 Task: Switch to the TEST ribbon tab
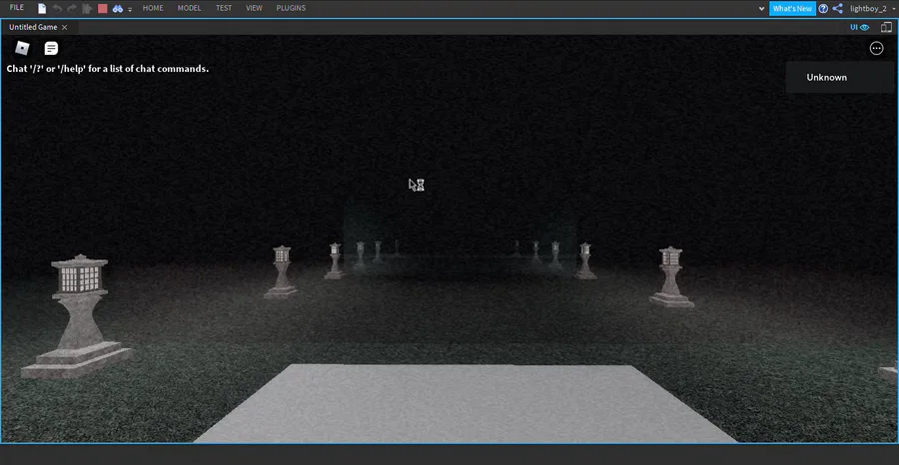[224, 8]
